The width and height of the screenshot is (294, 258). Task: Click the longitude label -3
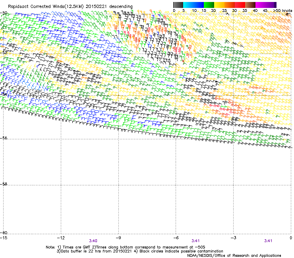click(233, 238)
